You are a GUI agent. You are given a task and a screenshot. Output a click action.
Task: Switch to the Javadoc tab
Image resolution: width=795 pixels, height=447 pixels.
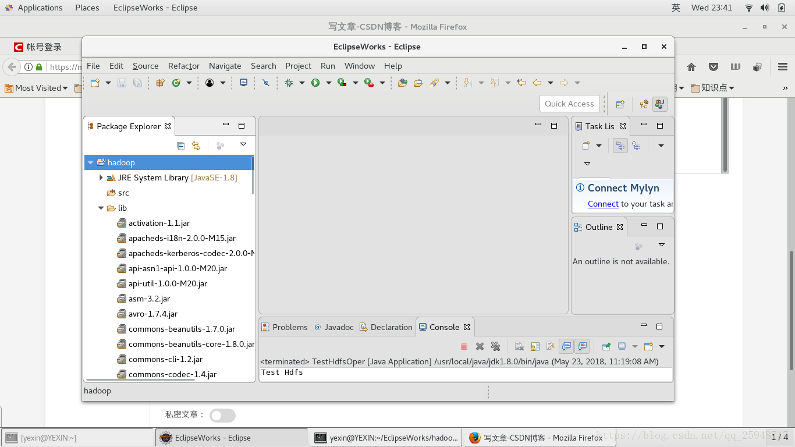click(x=334, y=327)
